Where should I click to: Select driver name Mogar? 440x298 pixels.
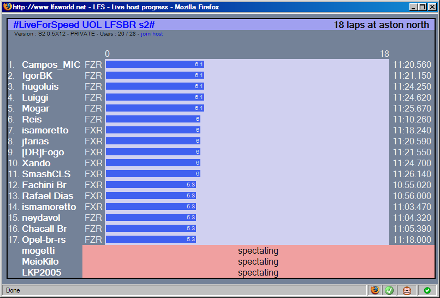tap(35, 108)
